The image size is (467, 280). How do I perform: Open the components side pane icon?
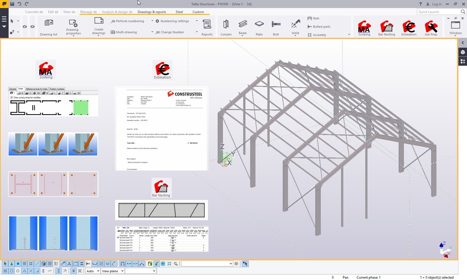click(x=462, y=61)
